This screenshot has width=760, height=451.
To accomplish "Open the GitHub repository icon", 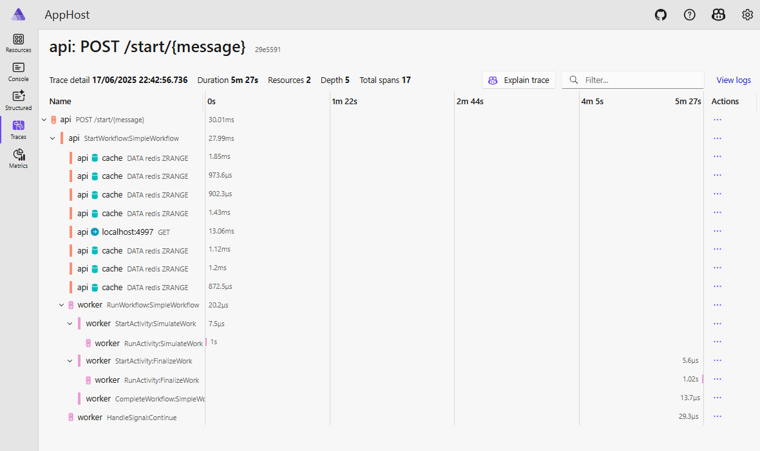I will click(x=661, y=15).
